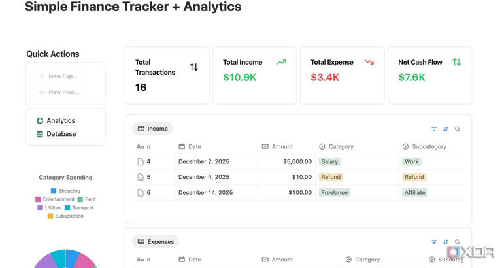Open the Category column header in Income

(x=337, y=146)
